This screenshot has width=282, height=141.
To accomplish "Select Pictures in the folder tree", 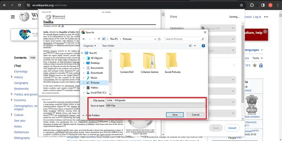I will click(x=95, y=82).
